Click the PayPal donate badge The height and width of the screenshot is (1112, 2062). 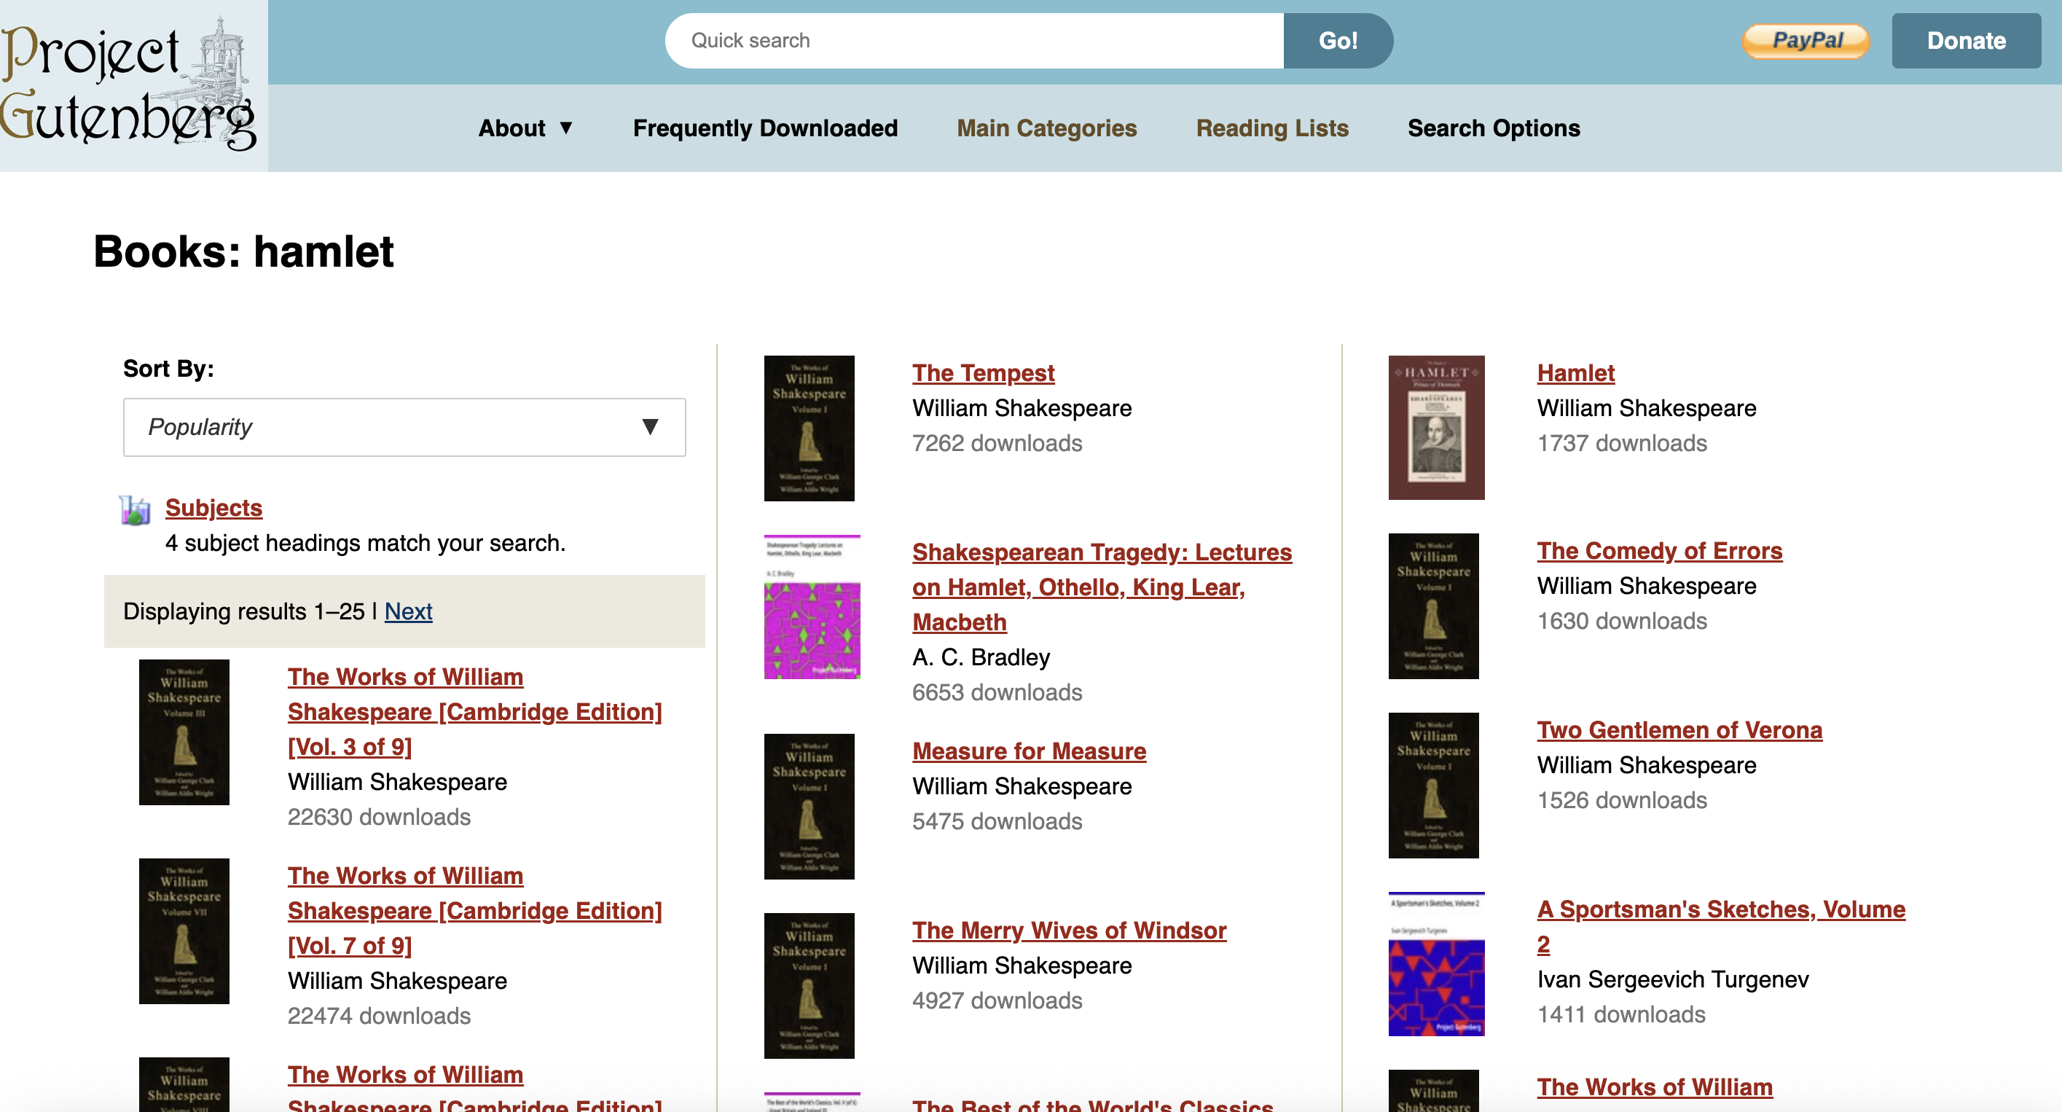coord(1806,41)
